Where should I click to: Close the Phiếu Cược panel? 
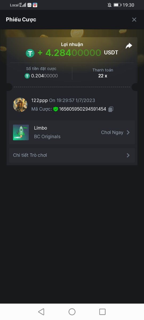coord(134,19)
